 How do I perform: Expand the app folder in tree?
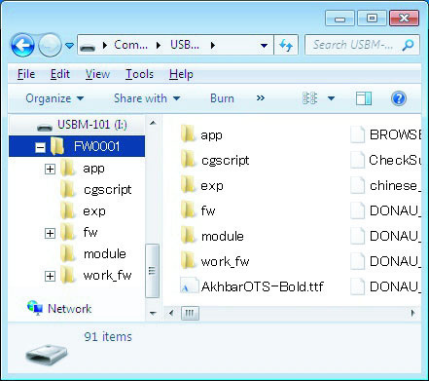pyautogui.click(x=50, y=169)
